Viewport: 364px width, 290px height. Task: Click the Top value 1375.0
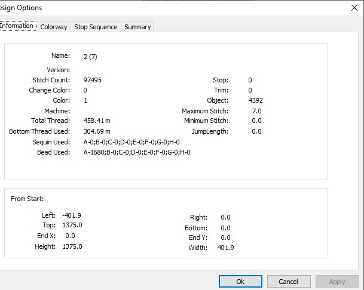(72, 225)
